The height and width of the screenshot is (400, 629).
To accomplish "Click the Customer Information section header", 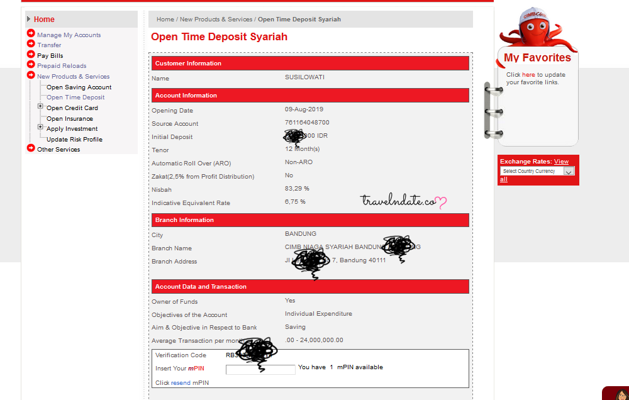I will tap(310, 64).
